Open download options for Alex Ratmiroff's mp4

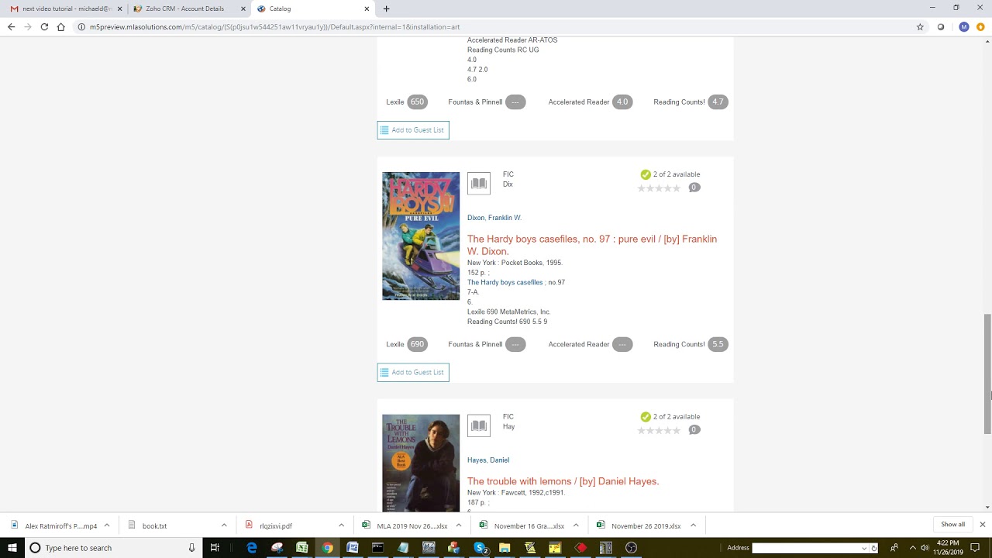click(x=107, y=525)
